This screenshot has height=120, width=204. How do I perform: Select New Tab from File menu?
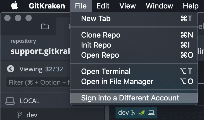pyautogui.click(x=96, y=19)
